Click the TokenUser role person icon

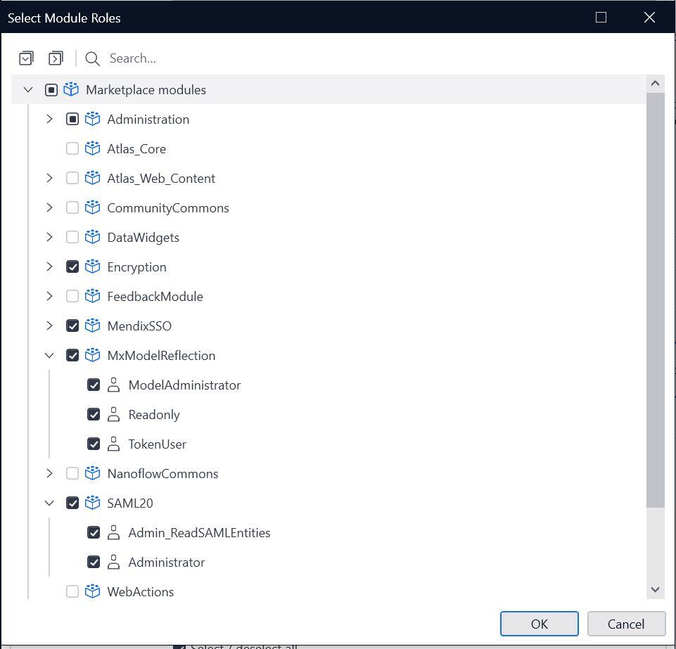click(113, 444)
